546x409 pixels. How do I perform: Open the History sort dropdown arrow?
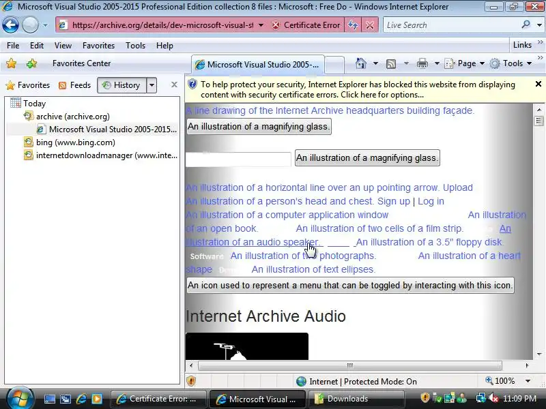pos(152,85)
